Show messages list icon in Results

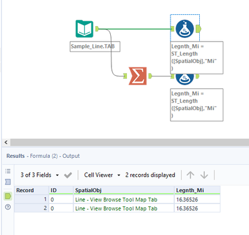click(x=8, y=171)
